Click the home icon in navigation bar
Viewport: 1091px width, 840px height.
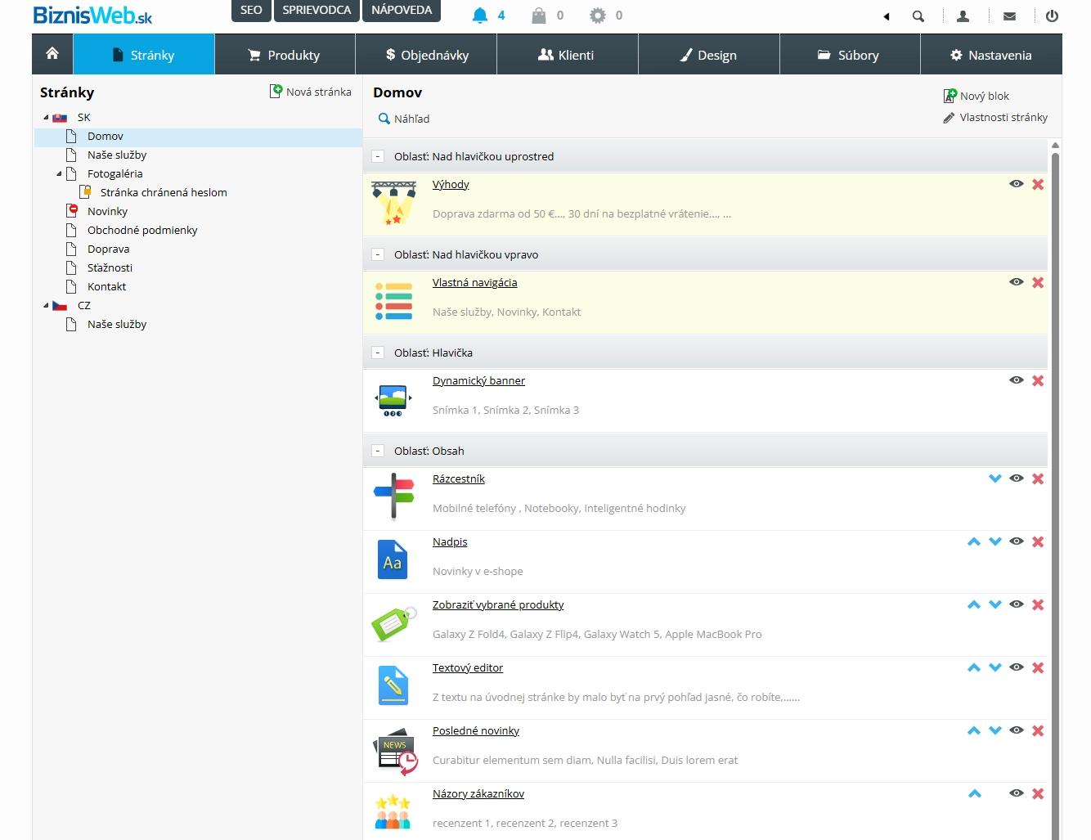[52, 54]
